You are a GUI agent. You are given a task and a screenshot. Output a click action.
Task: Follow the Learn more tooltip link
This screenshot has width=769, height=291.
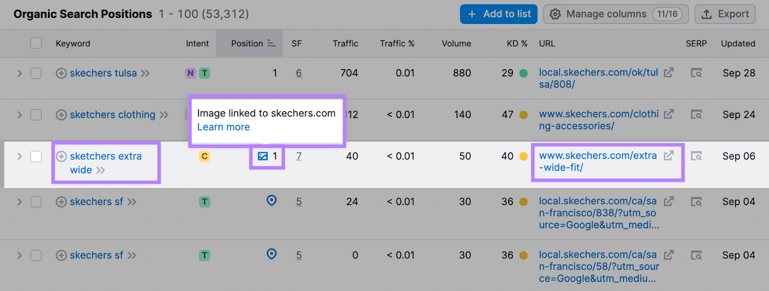(223, 127)
